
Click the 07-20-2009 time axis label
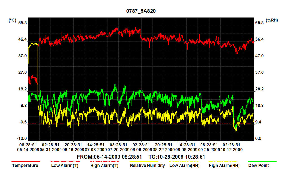coord(118,150)
